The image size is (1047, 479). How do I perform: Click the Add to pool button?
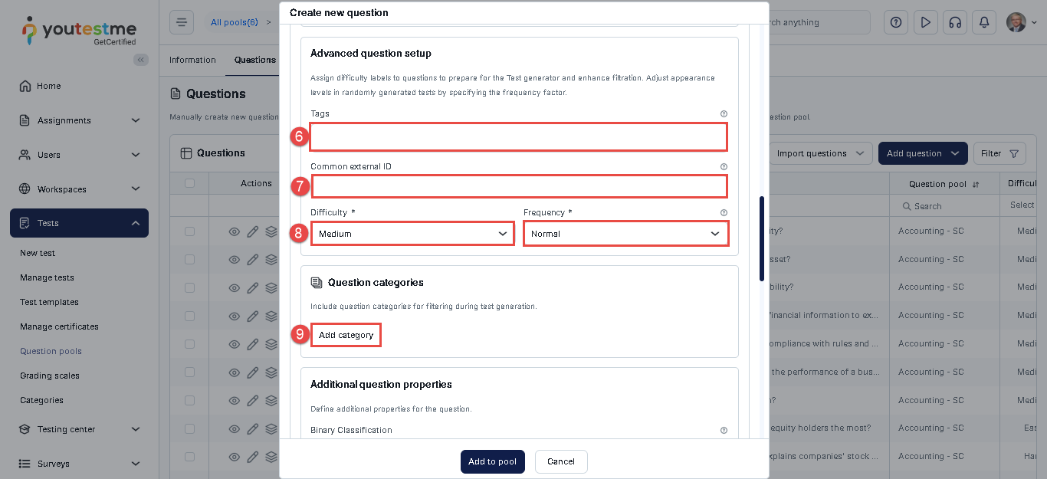[x=492, y=461]
